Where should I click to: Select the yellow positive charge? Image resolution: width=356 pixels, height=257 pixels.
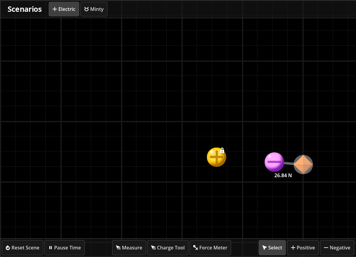tap(216, 157)
